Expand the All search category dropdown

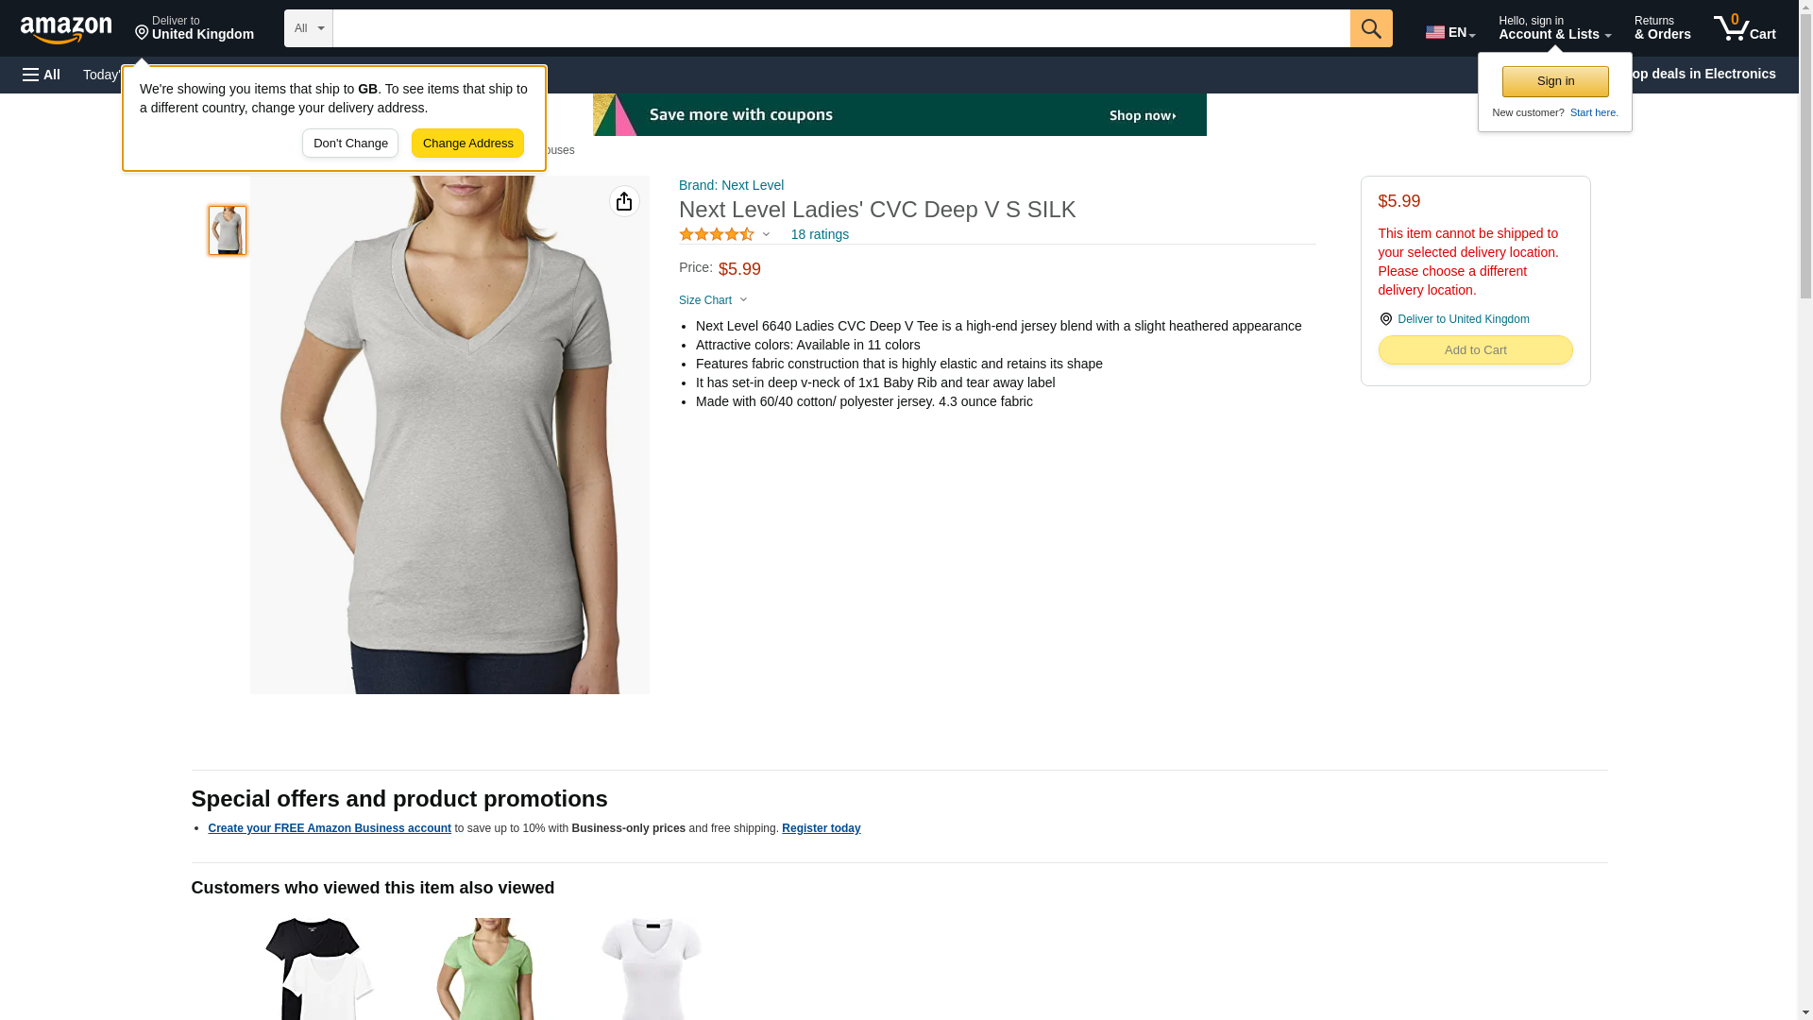point(308,28)
